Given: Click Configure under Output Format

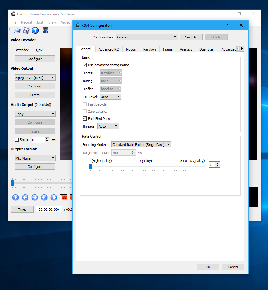Looking at the screenshot, I should [35, 166].
